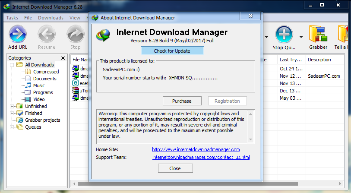Click horizontal scrollbar left arrow

coord(74,184)
